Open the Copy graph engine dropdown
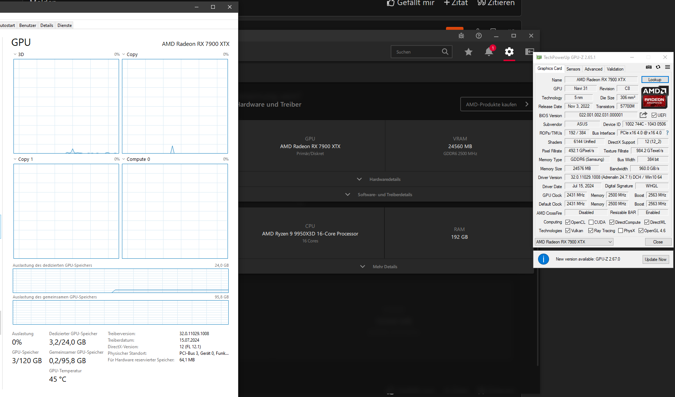This screenshot has height=397, width=675. pyautogui.click(x=123, y=54)
